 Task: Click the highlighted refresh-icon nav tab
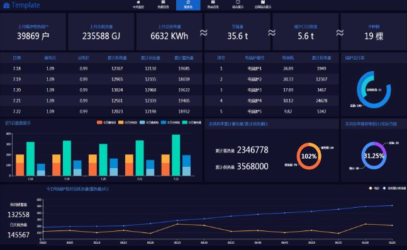point(188,5)
